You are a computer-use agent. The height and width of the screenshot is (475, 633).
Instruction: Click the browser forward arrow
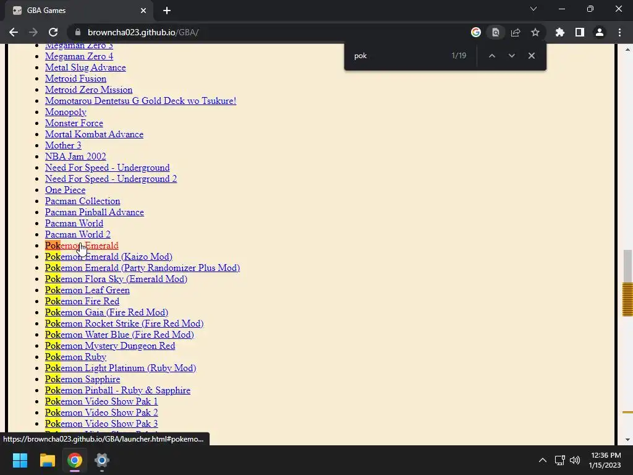click(x=33, y=32)
